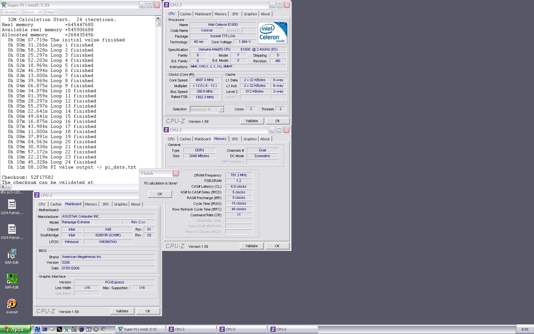Select CPU tab in Mainboard CPU-Z window
The width and height of the screenshot is (534, 334).
tap(42, 204)
